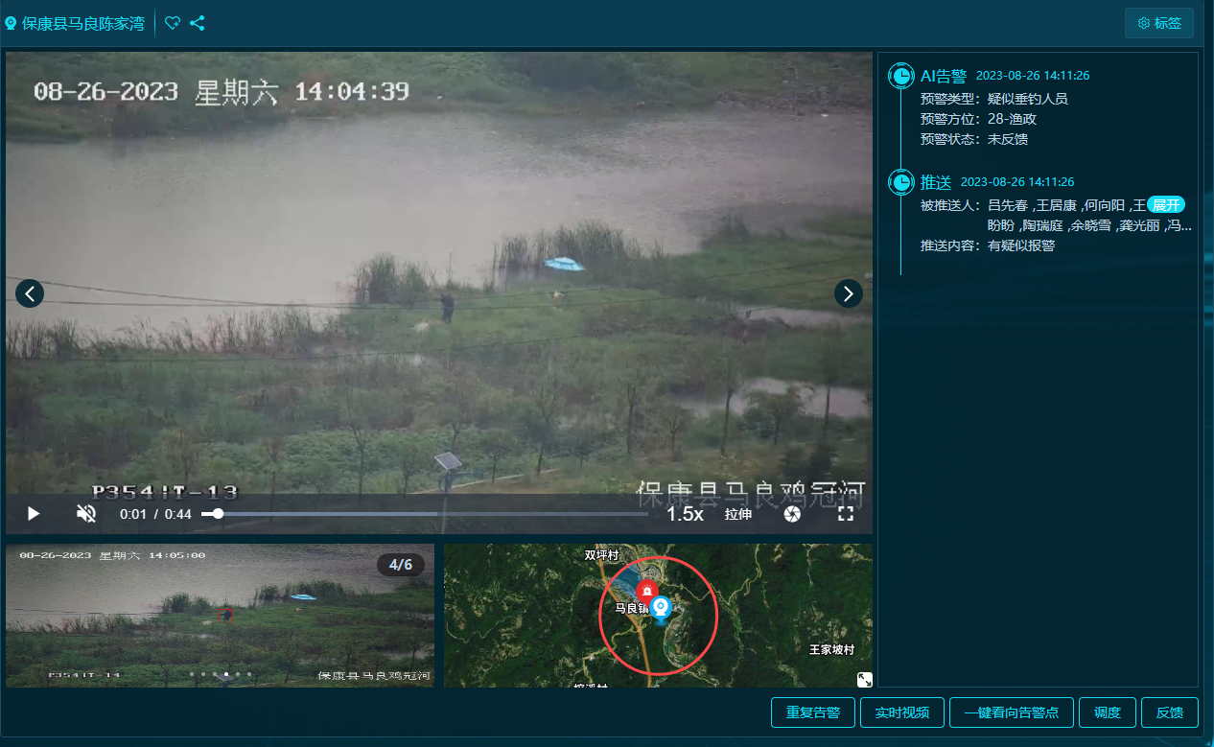Go to the previous video with the left arrow

click(30, 293)
